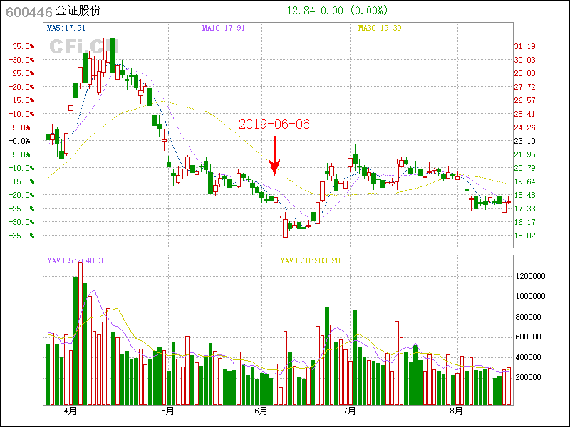Click the 31.19 price axis label
Image resolution: width=570 pixels, height=427 pixels.
click(525, 46)
